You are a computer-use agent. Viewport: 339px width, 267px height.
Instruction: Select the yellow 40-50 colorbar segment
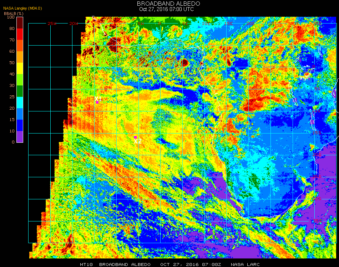coord(20,68)
